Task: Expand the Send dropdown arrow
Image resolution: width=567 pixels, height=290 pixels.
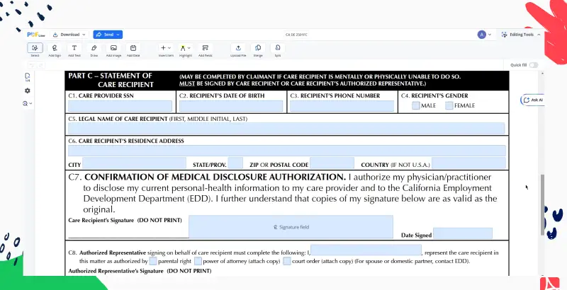Action: pos(118,35)
